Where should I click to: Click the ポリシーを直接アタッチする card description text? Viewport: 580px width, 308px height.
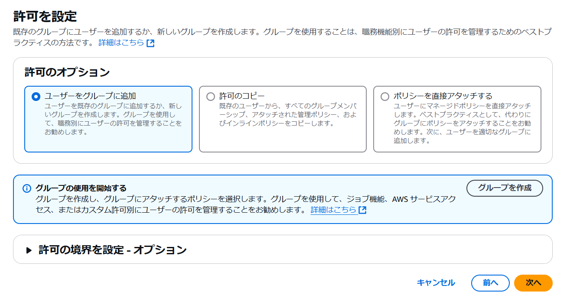(x=462, y=123)
